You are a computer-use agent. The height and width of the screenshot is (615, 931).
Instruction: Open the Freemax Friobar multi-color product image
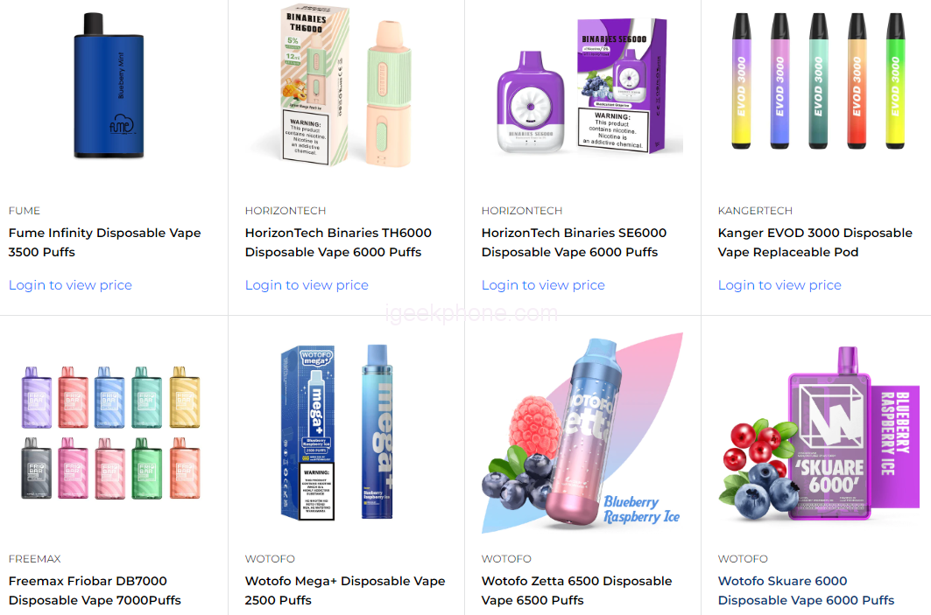pyautogui.click(x=110, y=432)
